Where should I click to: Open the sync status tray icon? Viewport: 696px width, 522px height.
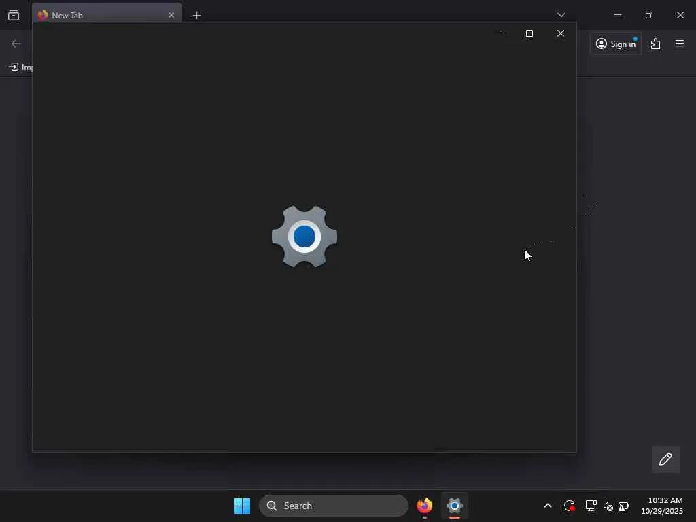pyautogui.click(x=569, y=506)
